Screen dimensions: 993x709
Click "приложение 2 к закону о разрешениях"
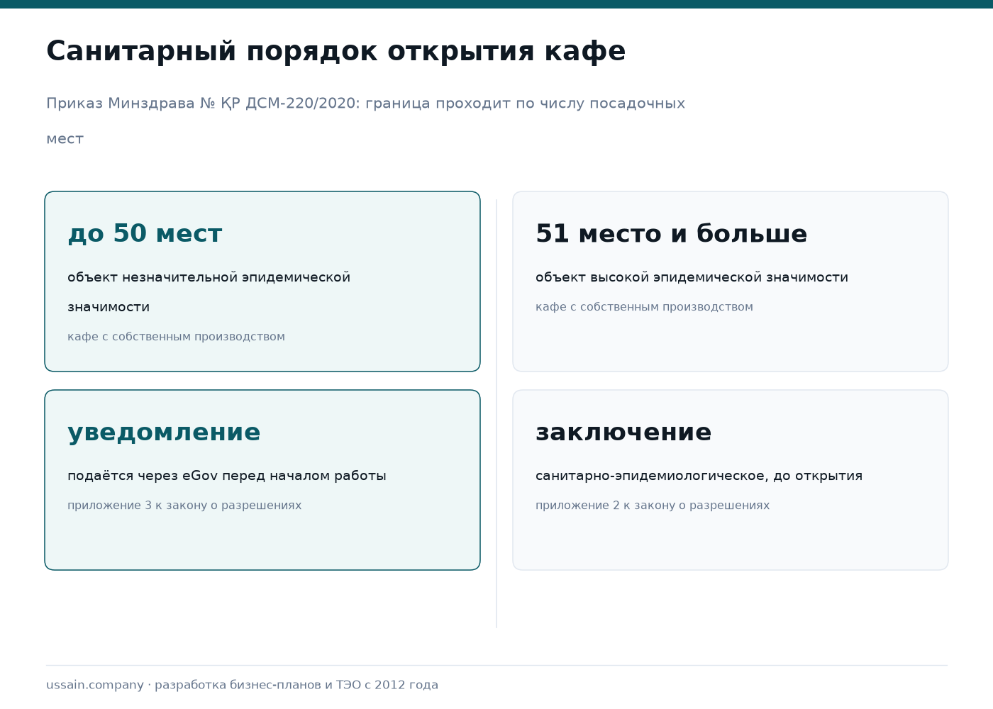pyautogui.click(x=653, y=506)
